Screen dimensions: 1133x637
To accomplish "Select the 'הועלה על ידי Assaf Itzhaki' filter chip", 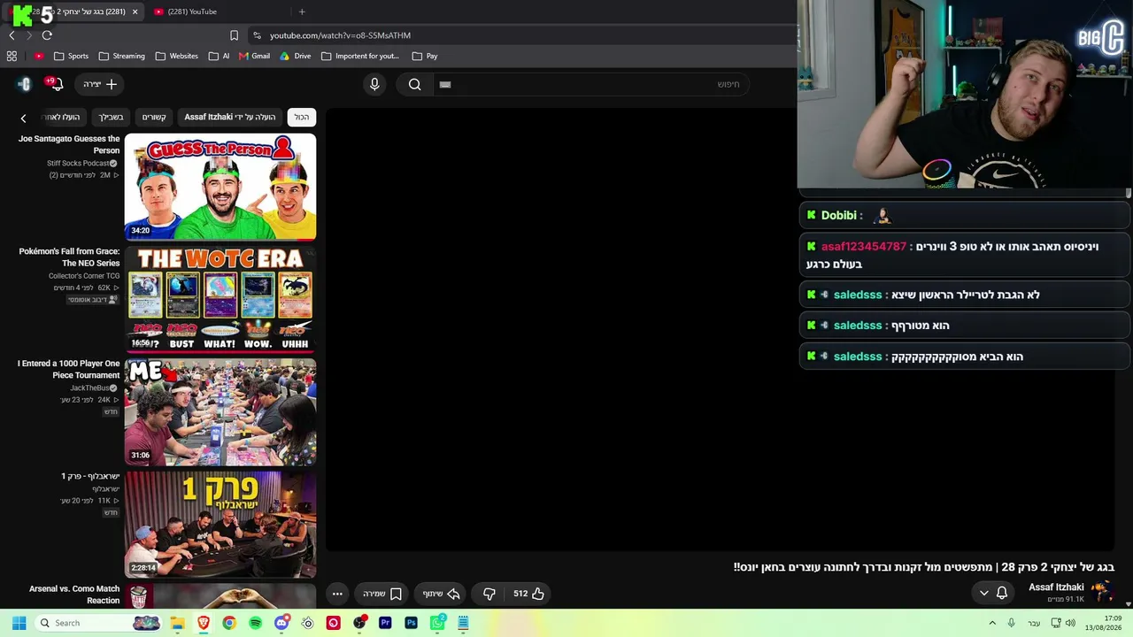I will [x=230, y=117].
